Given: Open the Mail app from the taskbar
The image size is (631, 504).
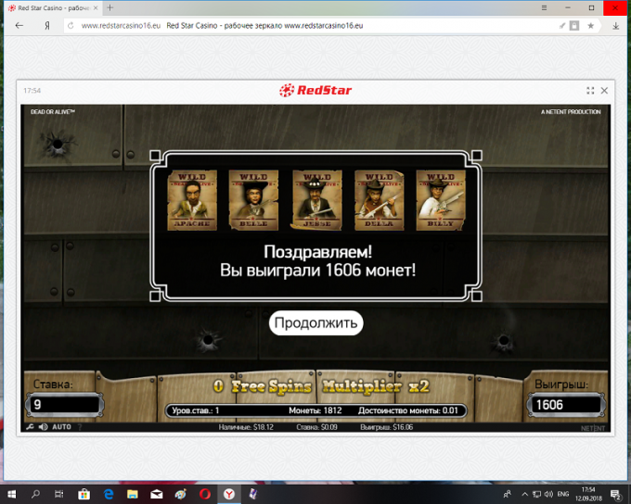Looking at the screenshot, I should [157, 494].
